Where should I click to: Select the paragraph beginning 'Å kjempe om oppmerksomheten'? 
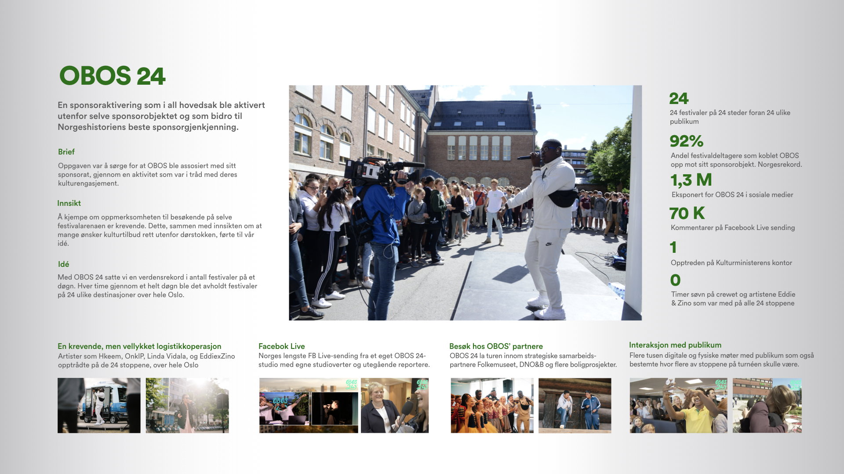160,230
